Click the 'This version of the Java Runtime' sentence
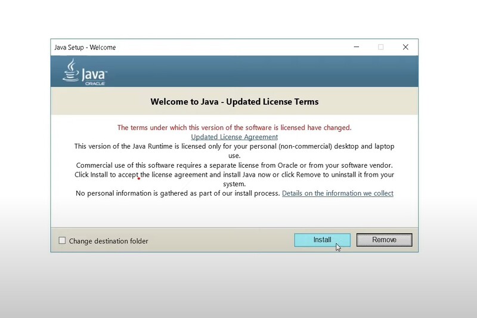 (x=234, y=151)
